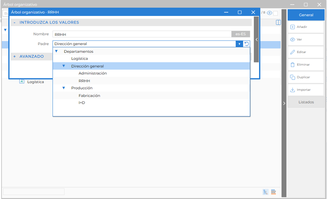Collapse Dirección general node in dropdown
This screenshot has width=327, height=199.
(x=64, y=66)
